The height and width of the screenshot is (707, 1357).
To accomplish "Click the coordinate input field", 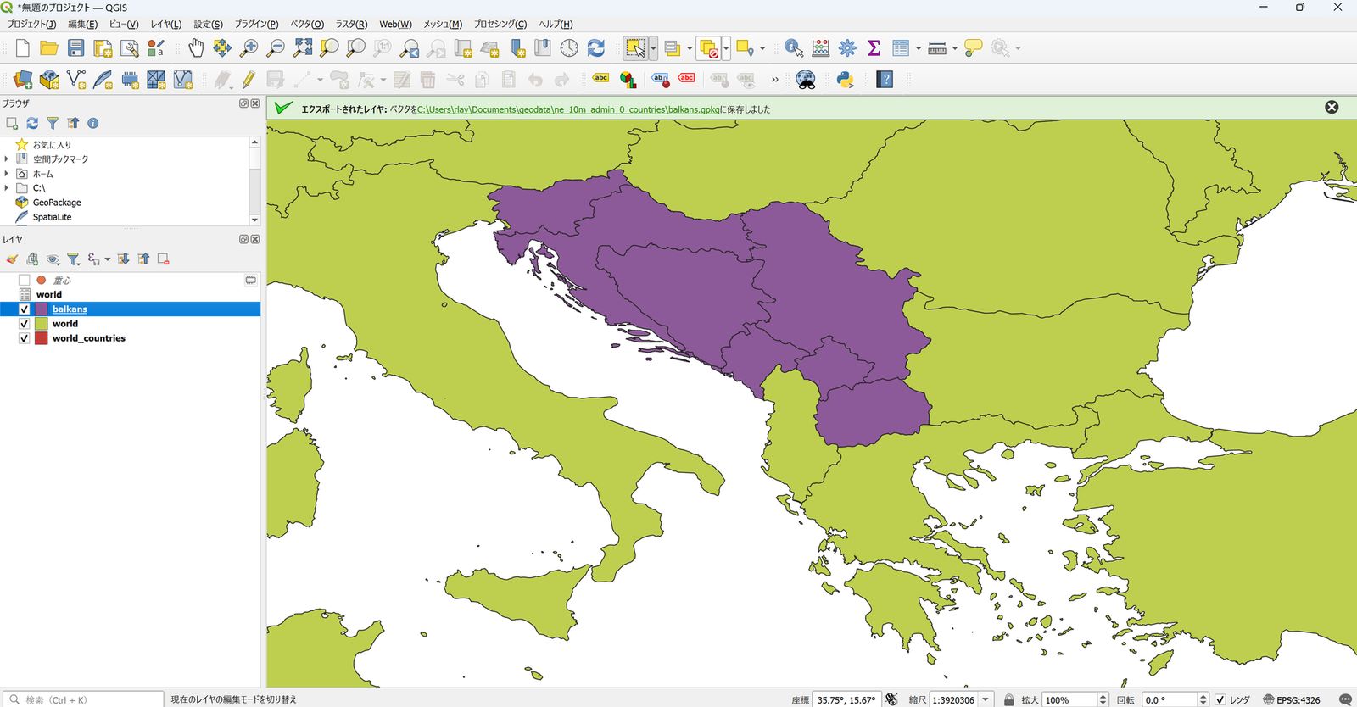I will coord(846,699).
